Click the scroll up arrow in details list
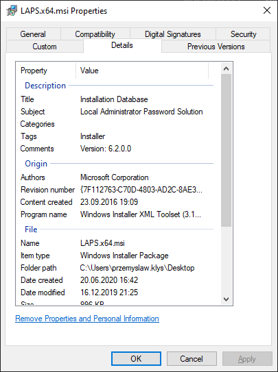The image size is (278, 372). pyautogui.click(x=227, y=69)
